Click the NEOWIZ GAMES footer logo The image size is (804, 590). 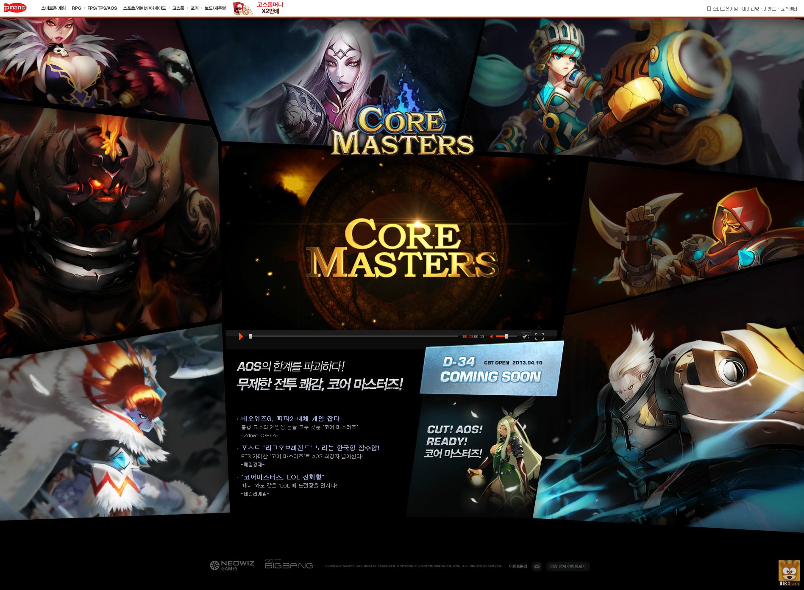point(232,565)
